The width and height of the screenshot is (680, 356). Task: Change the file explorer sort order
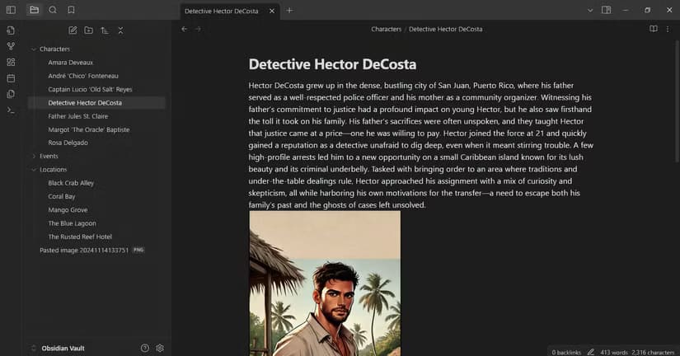(105, 30)
